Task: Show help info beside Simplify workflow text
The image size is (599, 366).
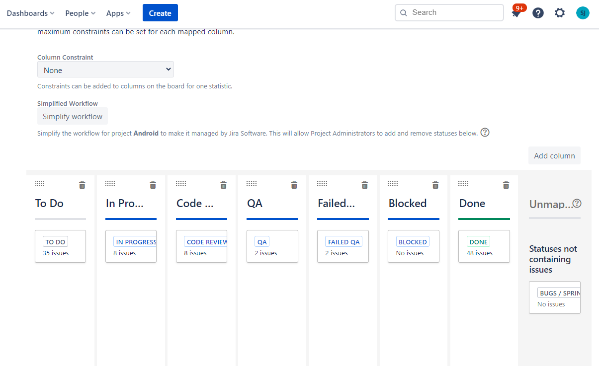Action: pyautogui.click(x=485, y=133)
